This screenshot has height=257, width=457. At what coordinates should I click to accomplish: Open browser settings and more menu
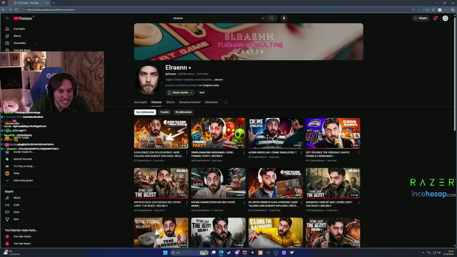point(447,10)
